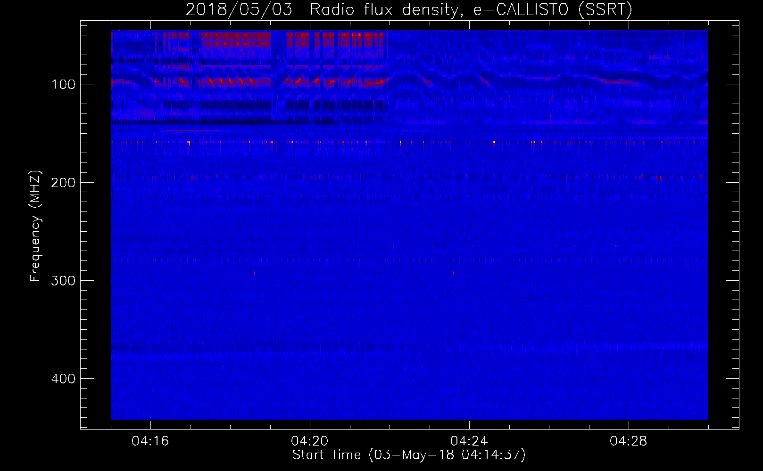Image resolution: width=763 pixels, height=471 pixels.
Task: Click the 100 MHz frequency tick label
Action: [x=63, y=84]
